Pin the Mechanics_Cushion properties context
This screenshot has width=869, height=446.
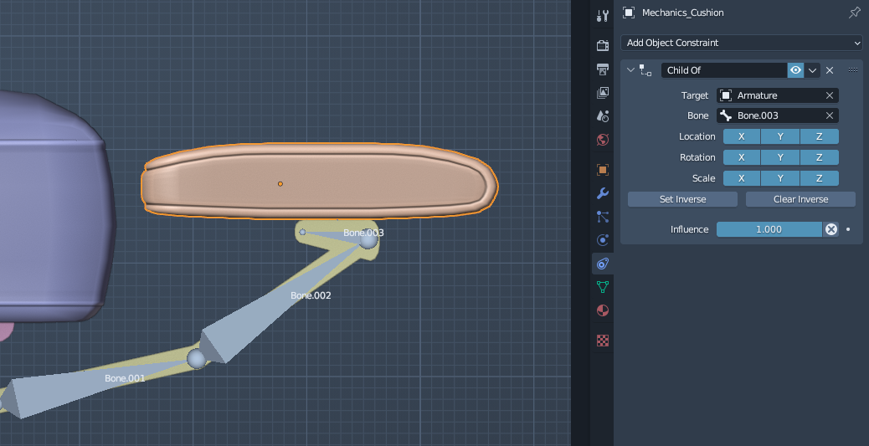854,13
